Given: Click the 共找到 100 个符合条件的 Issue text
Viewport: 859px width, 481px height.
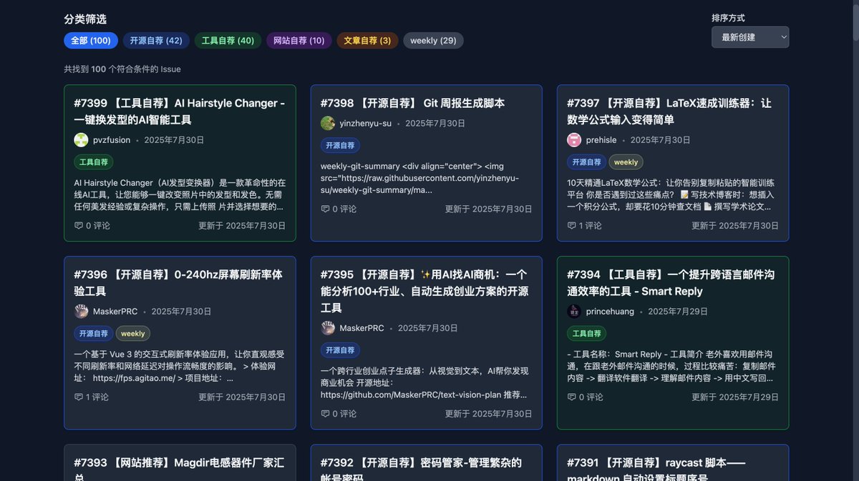Looking at the screenshot, I should [x=122, y=69].
